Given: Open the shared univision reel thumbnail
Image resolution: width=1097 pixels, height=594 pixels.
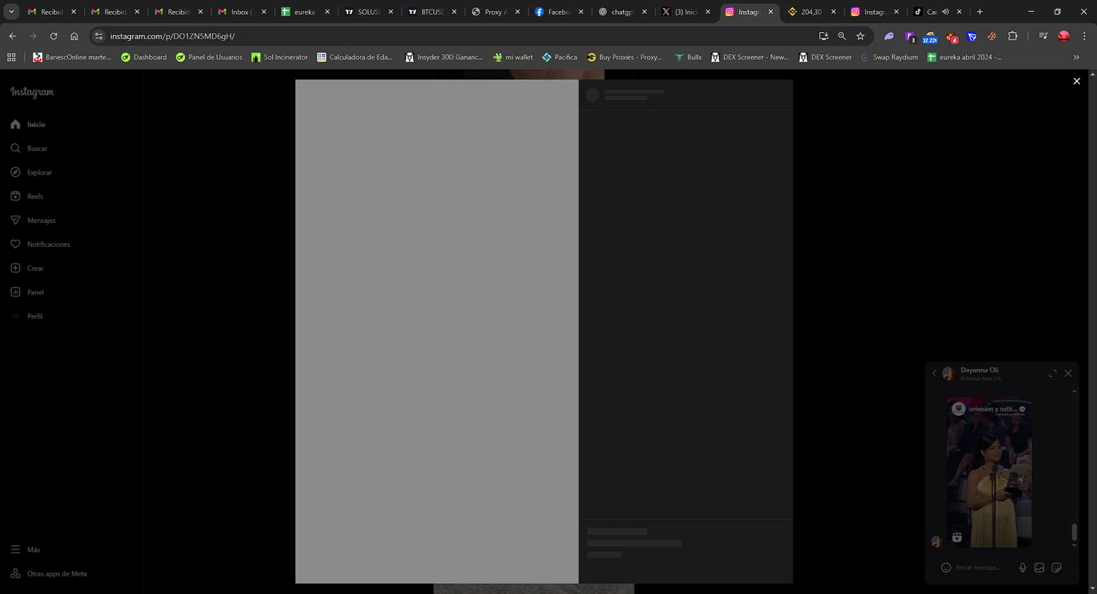Looking at the screenshot, I should pos(989,472).
